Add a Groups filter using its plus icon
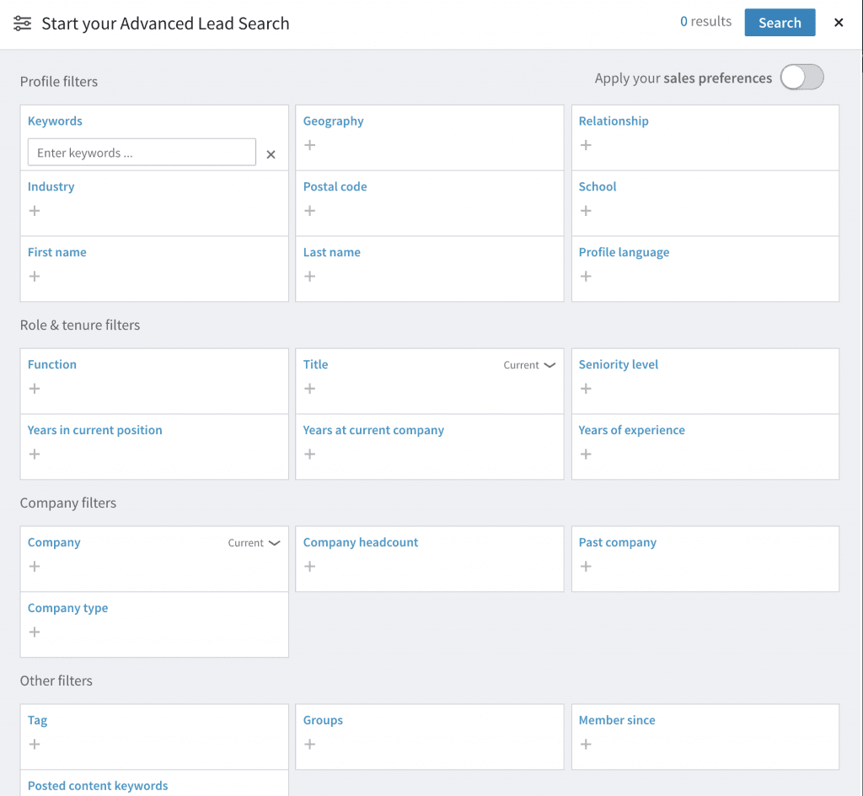The height and width of the screenshot is (796, 863). (x=309, y=745)
